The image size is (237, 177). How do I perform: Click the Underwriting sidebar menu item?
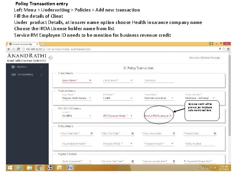(27, 74)
